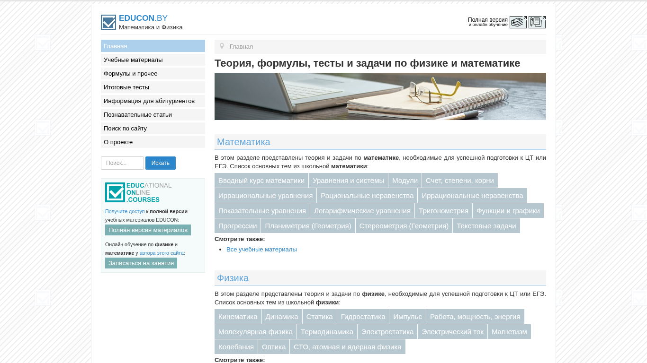The image size is (647, 363).
Task: Open the Кинематика physics topic
Action: (238, 317)
